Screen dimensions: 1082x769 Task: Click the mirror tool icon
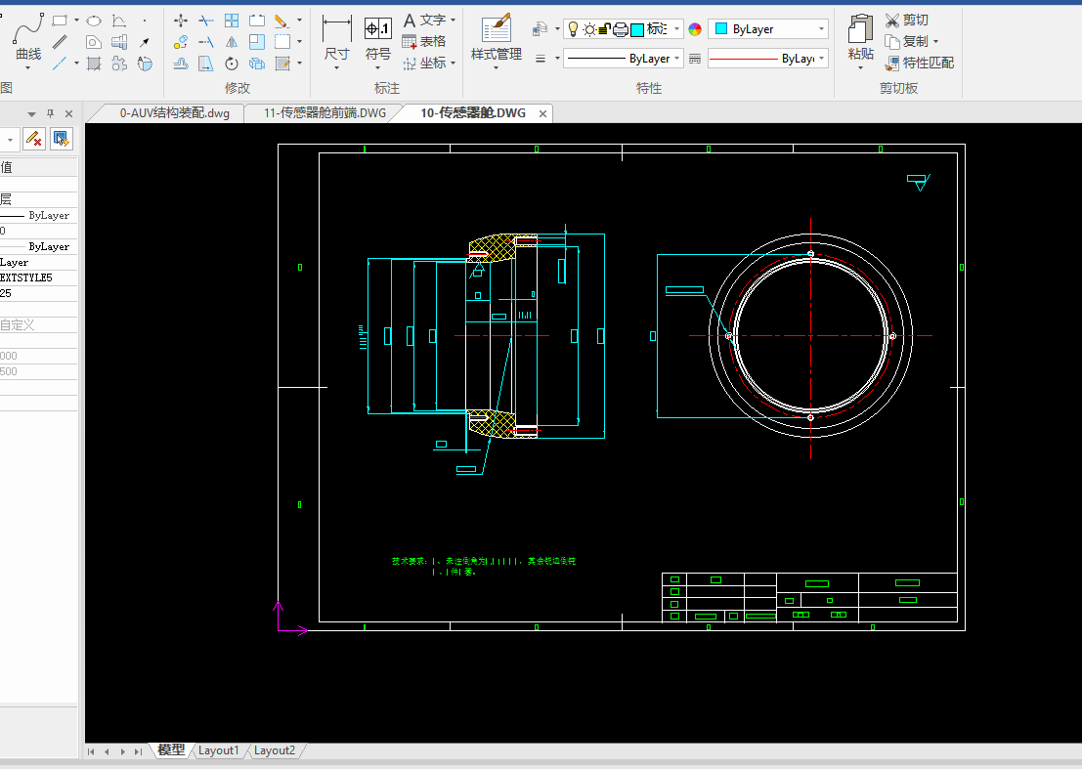(232, 42)
